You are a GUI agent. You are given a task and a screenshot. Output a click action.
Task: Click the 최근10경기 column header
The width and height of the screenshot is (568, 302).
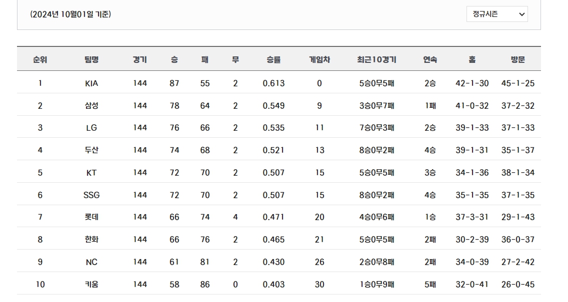376,60
